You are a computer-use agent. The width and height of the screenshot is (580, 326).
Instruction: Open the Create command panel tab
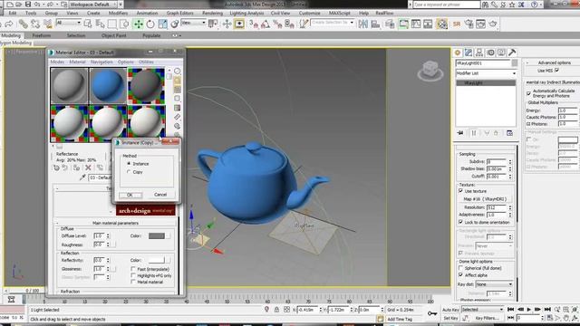[458, 53]
